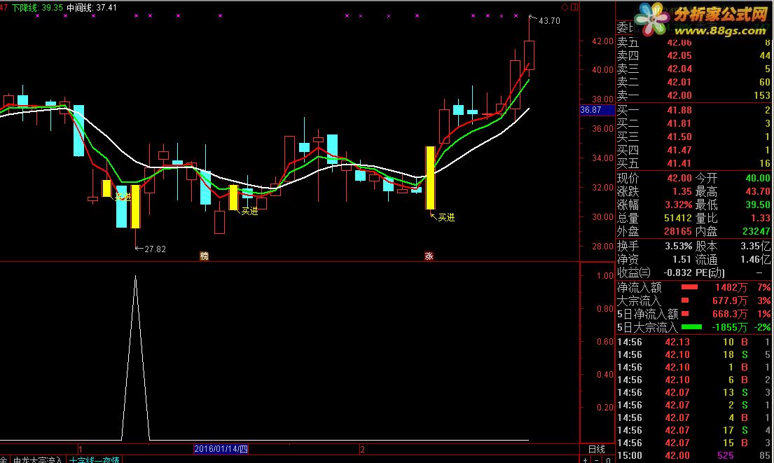Open the 日线 period selector
This screenshot has height=463, width=774.
[597, 449]
